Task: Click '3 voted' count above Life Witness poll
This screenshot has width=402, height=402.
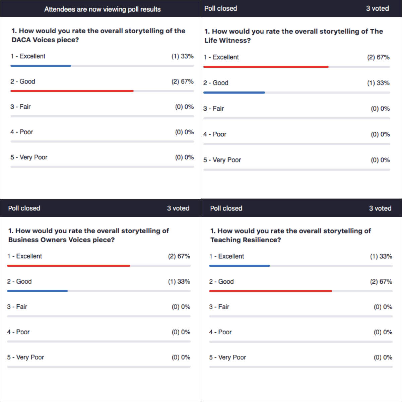Action: pyautogui.click(x=377, y=8)
